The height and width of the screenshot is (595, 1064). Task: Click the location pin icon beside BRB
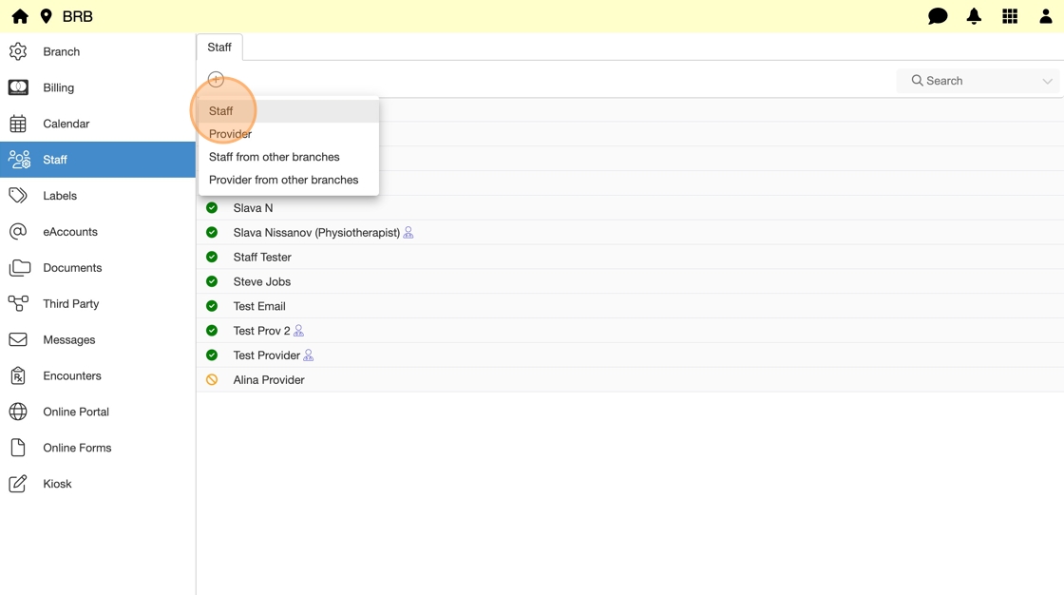(46, 16)
